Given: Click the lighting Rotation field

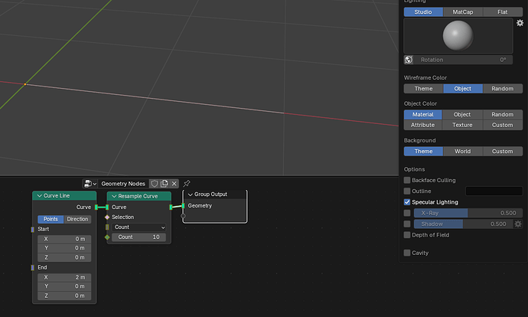Looking at the screenshot, I should click(463, 60).
